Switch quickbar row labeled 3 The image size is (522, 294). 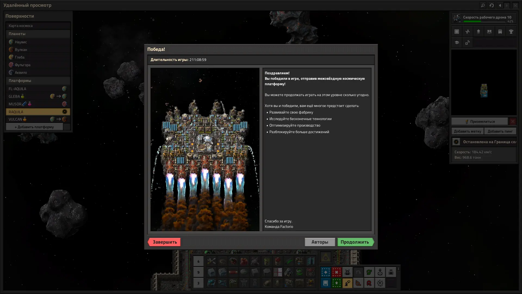click(x=198, y=283)
